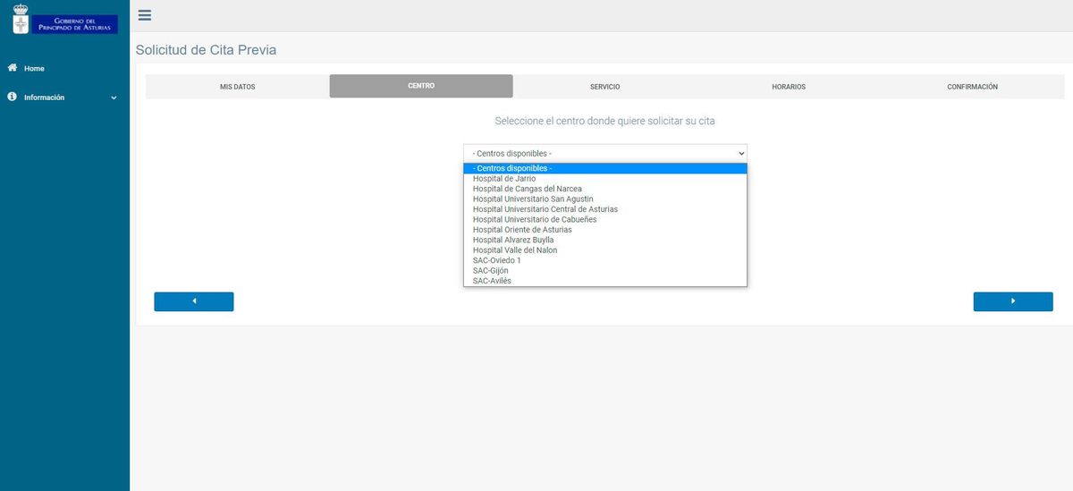Advance with the right arrow button
The width and height of the screenshot is (1073, 491).
pyautogui.click(x=1012, y=301)
